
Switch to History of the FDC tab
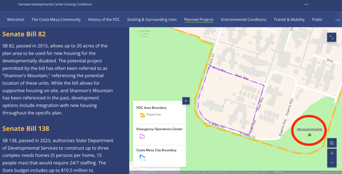104,19
